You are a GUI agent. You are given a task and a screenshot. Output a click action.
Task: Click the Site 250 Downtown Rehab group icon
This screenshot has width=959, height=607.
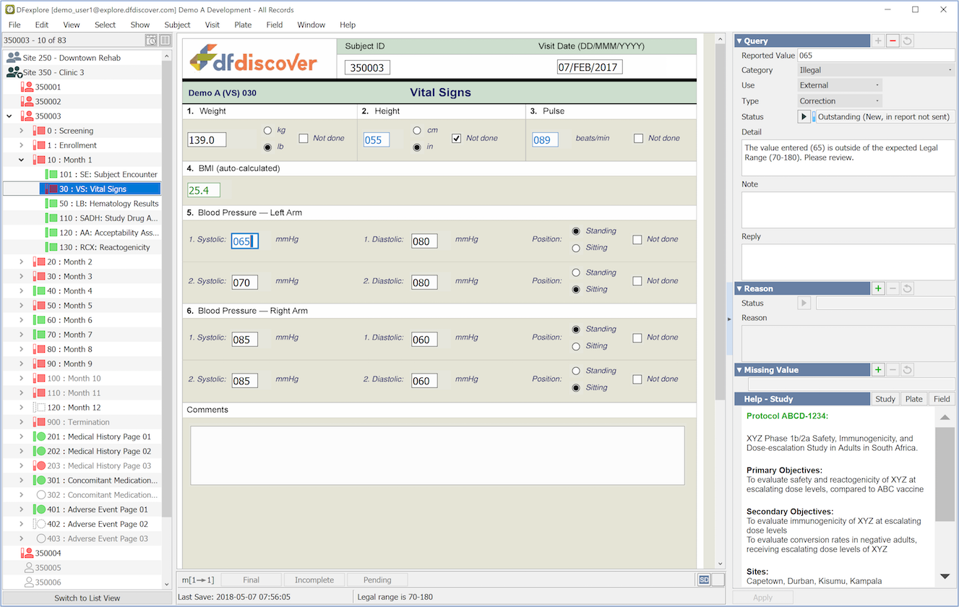pyautogui.click(x=13, y=58)
